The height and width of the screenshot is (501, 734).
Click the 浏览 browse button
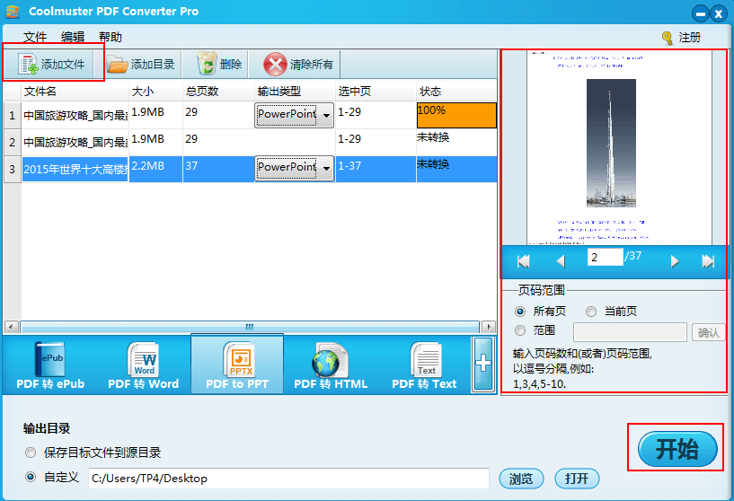tap(521, 479)
